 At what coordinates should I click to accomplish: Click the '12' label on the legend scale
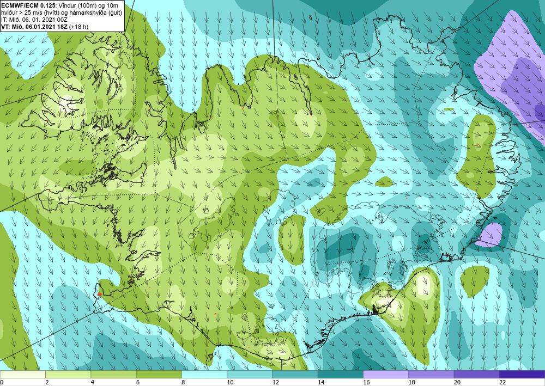[276, 382]
